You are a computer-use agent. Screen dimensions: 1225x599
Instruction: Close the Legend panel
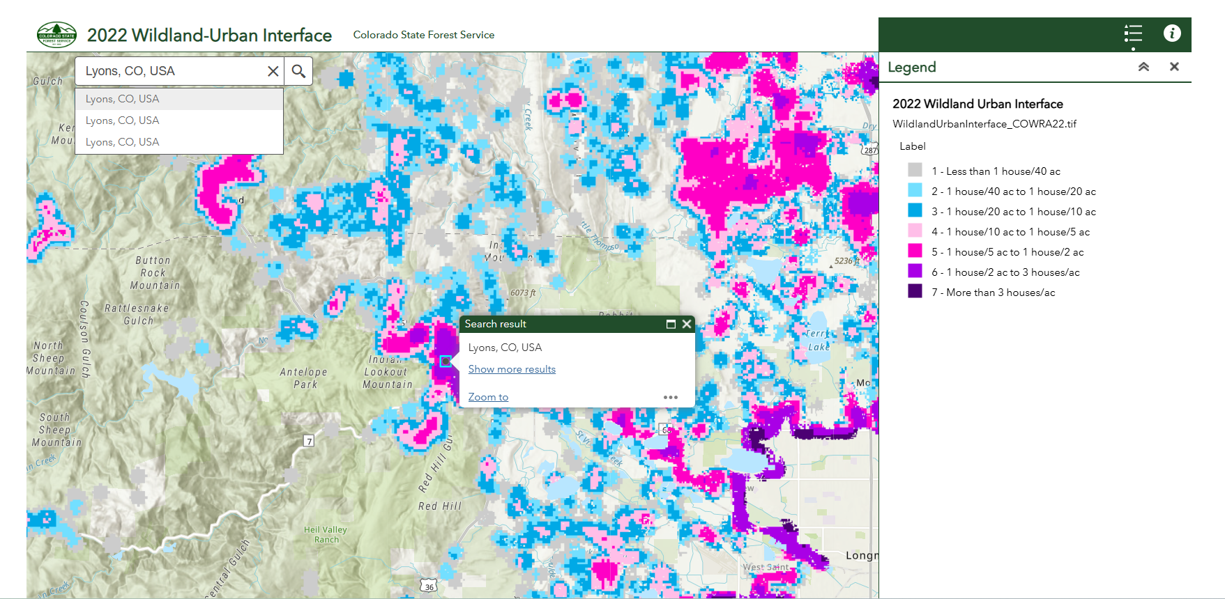(x=1174, y=67)
